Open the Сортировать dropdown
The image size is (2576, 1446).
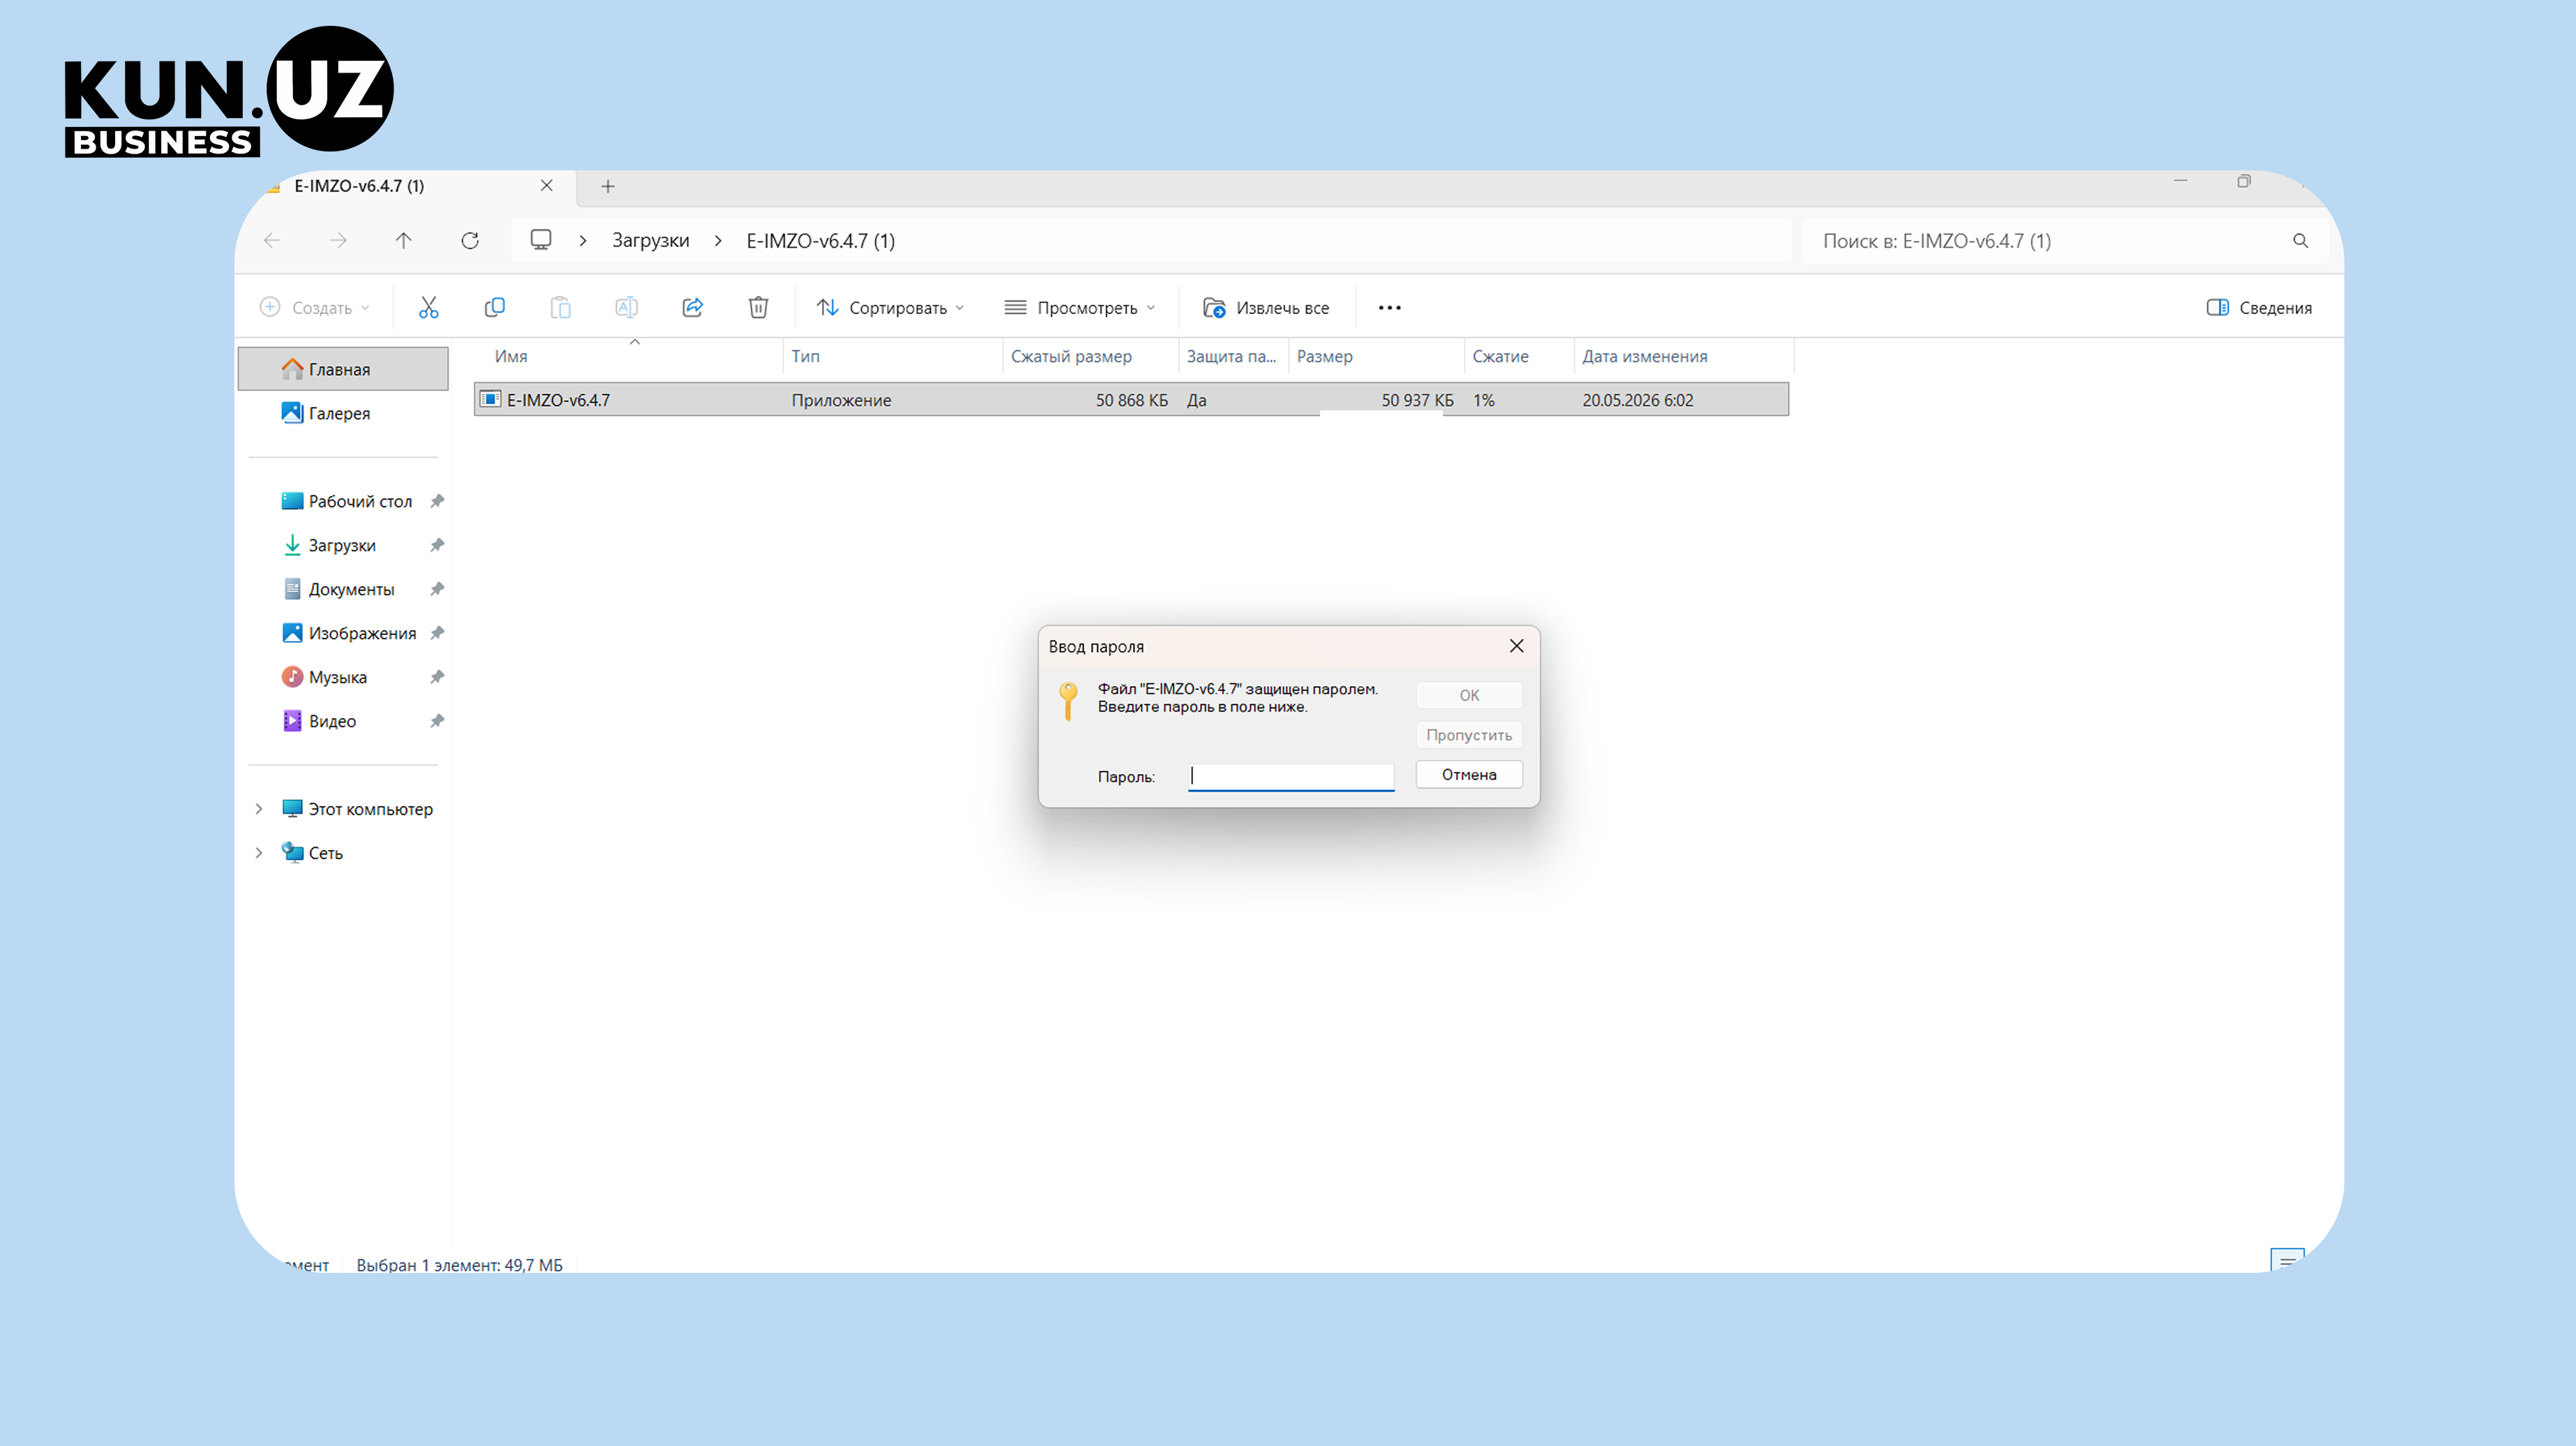890,307
